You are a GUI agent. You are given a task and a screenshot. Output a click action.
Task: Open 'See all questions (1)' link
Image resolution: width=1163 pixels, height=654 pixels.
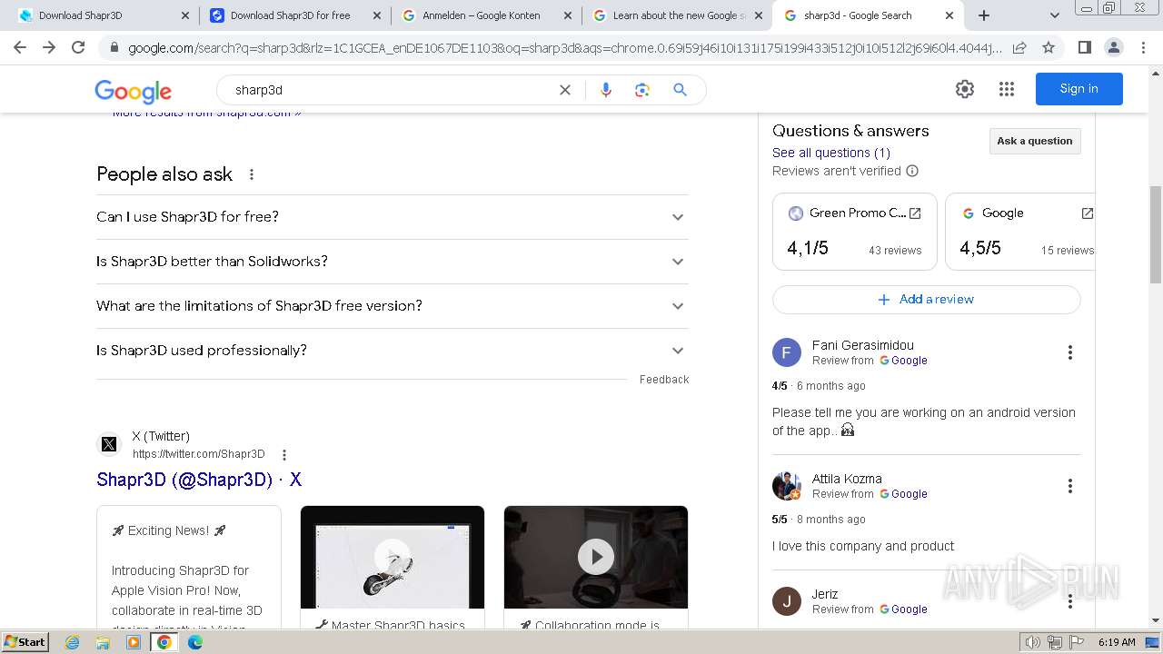(x=831, y=153)
